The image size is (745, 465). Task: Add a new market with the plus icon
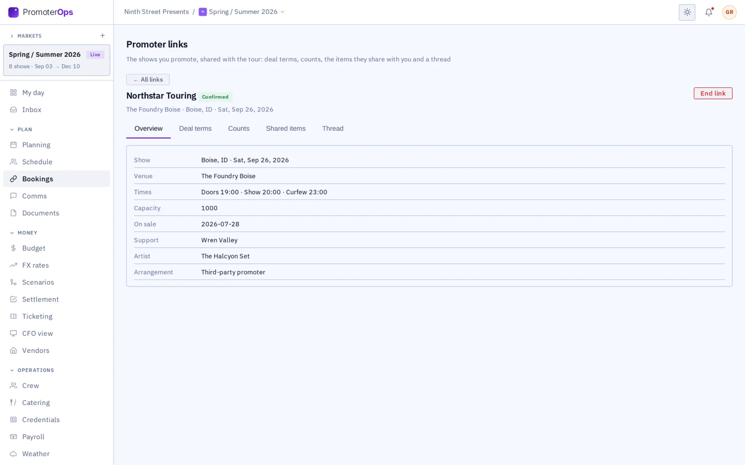click(x=102, y=36)
